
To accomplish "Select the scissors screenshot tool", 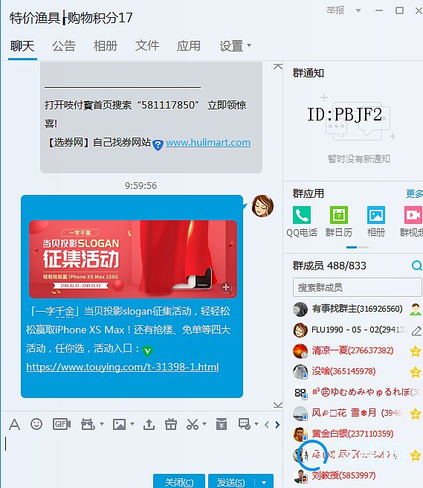I will coord(193,424).
